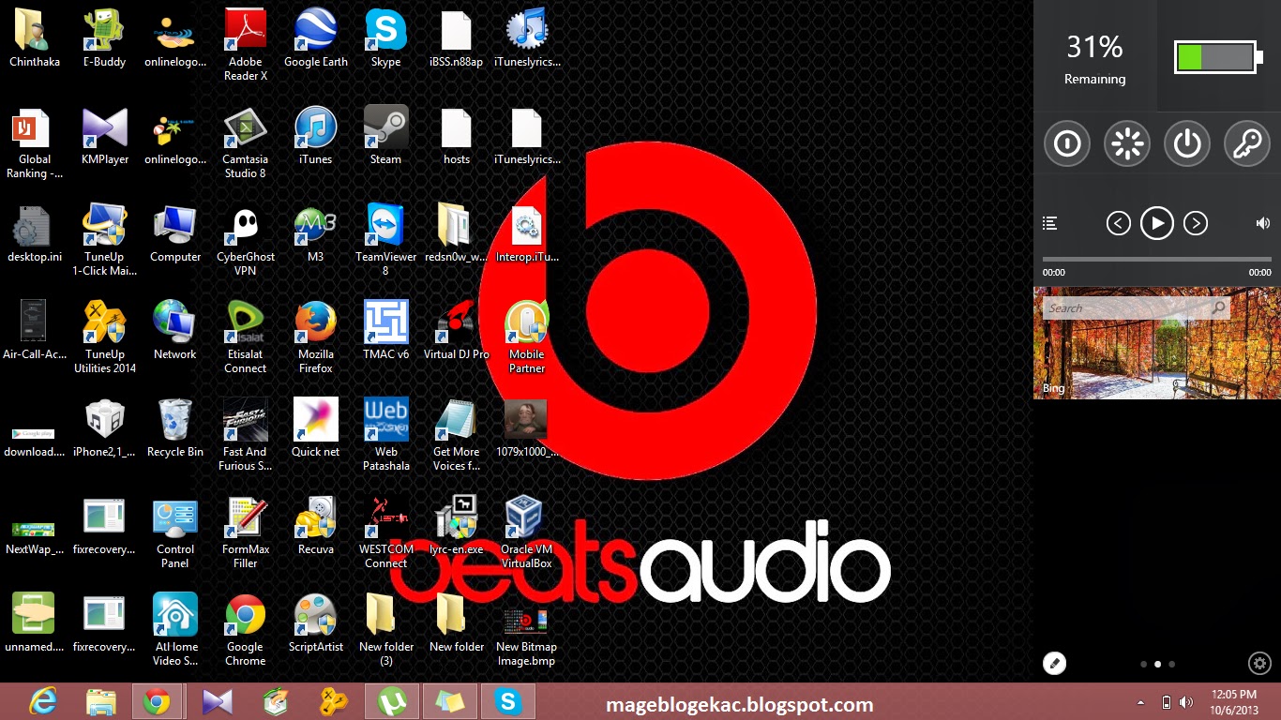This screenshot has height=720, width=1281.
Task: Skip to next track in sidebar player
Action: 1195,223
